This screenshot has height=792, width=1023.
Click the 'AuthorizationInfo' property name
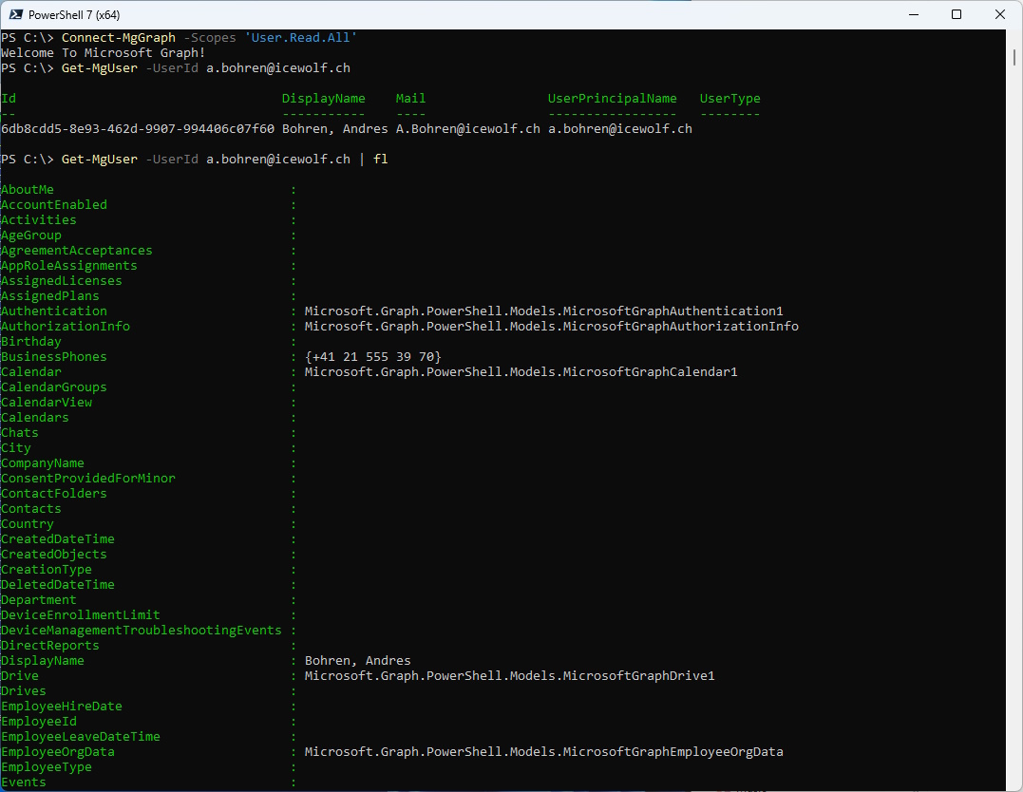[66, 326]
